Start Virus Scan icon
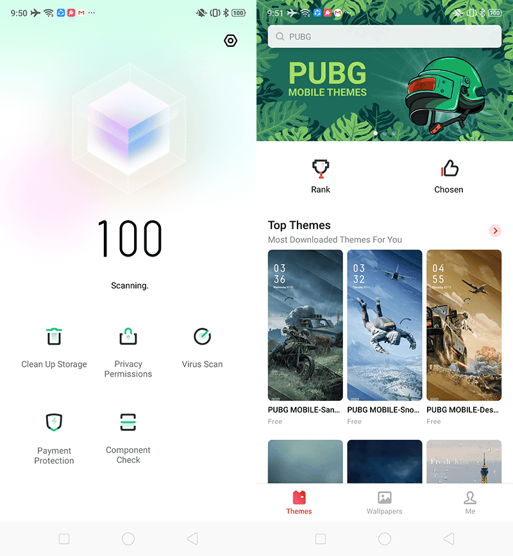513x556 pixels. click(x=202, y=337)
